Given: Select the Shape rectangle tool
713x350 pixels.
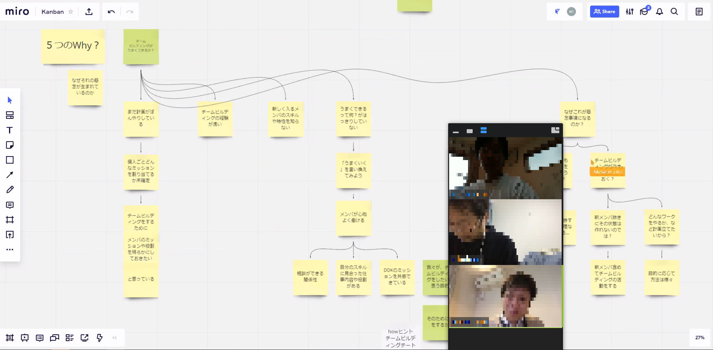Looking at the screenshot, I should (x=10, y=160).
